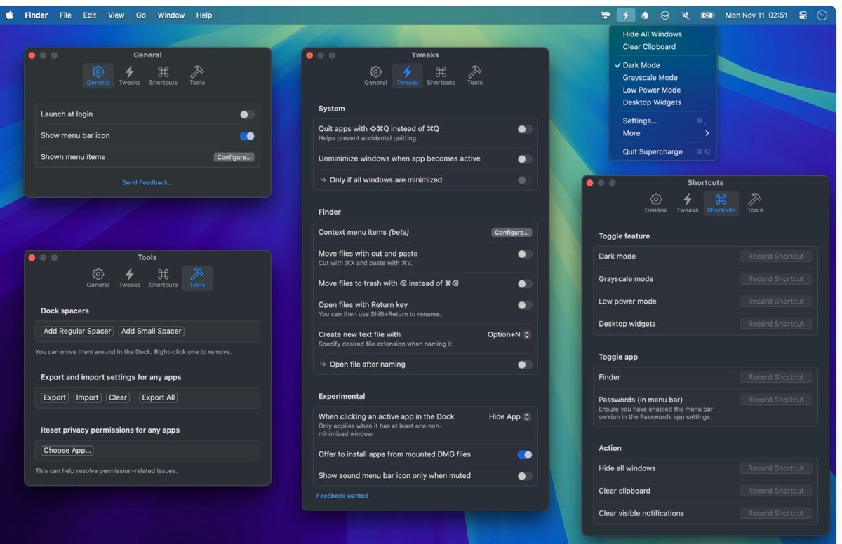Toggle Dark Mode in Supercharge menu
This screenshot has width=842, height=544.
click(663, 65)
